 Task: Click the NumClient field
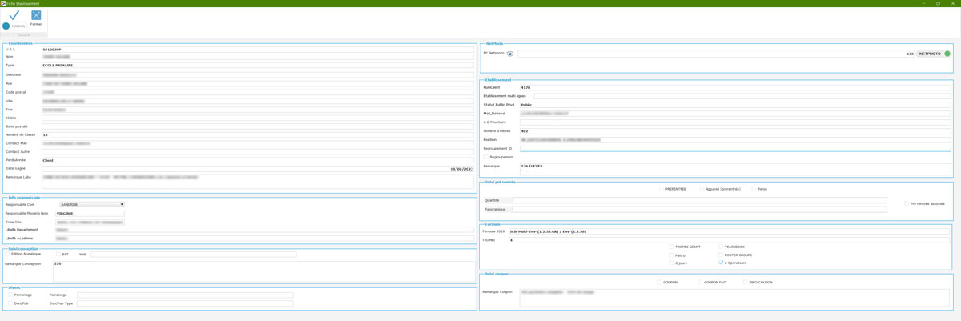point(735,87)
